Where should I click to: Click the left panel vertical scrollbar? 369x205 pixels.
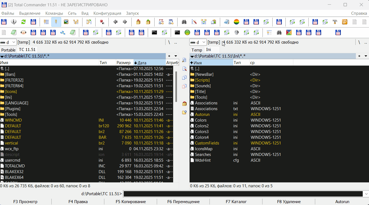click(176, 87)
